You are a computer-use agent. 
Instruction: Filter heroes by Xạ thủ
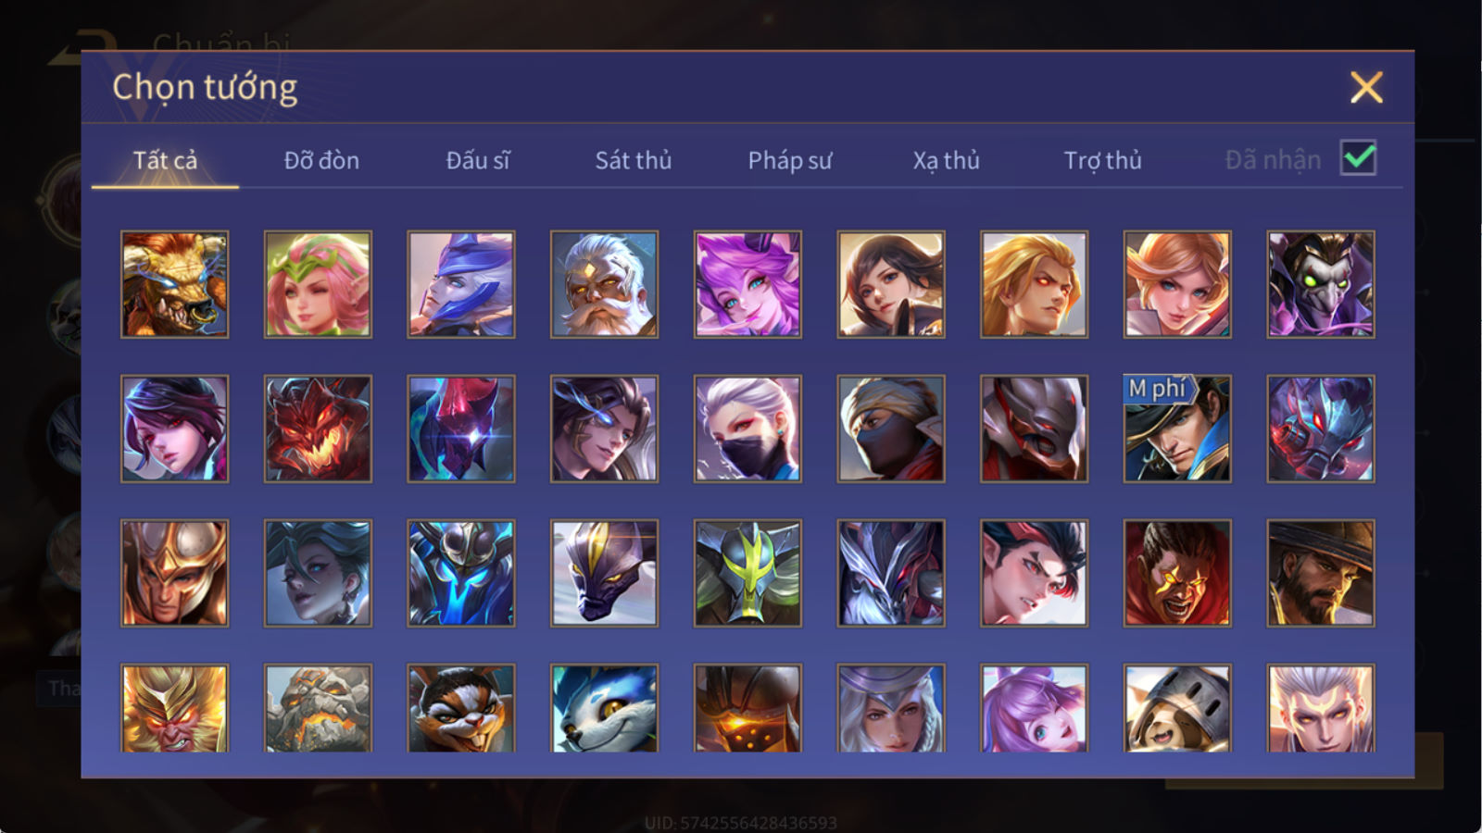(946, 160)
